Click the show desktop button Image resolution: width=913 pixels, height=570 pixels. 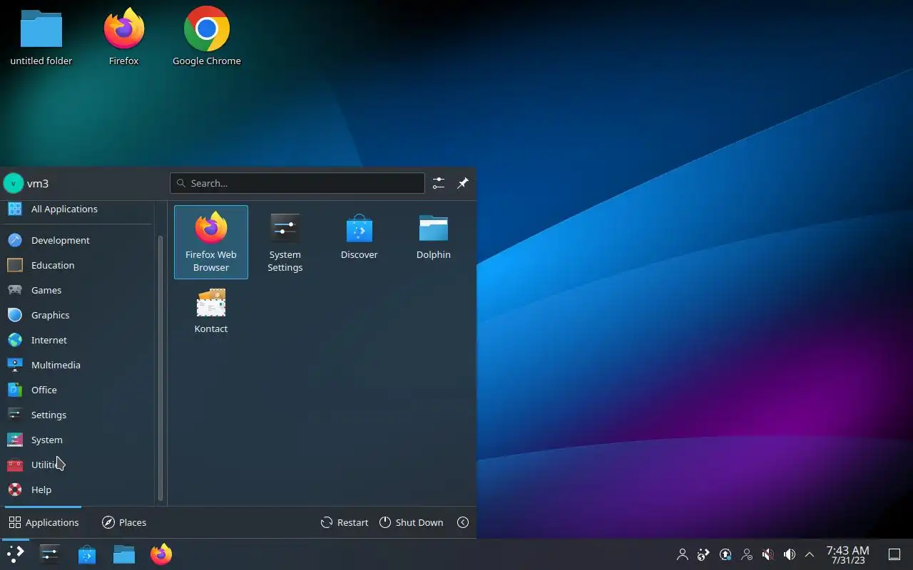coord(894,554)
